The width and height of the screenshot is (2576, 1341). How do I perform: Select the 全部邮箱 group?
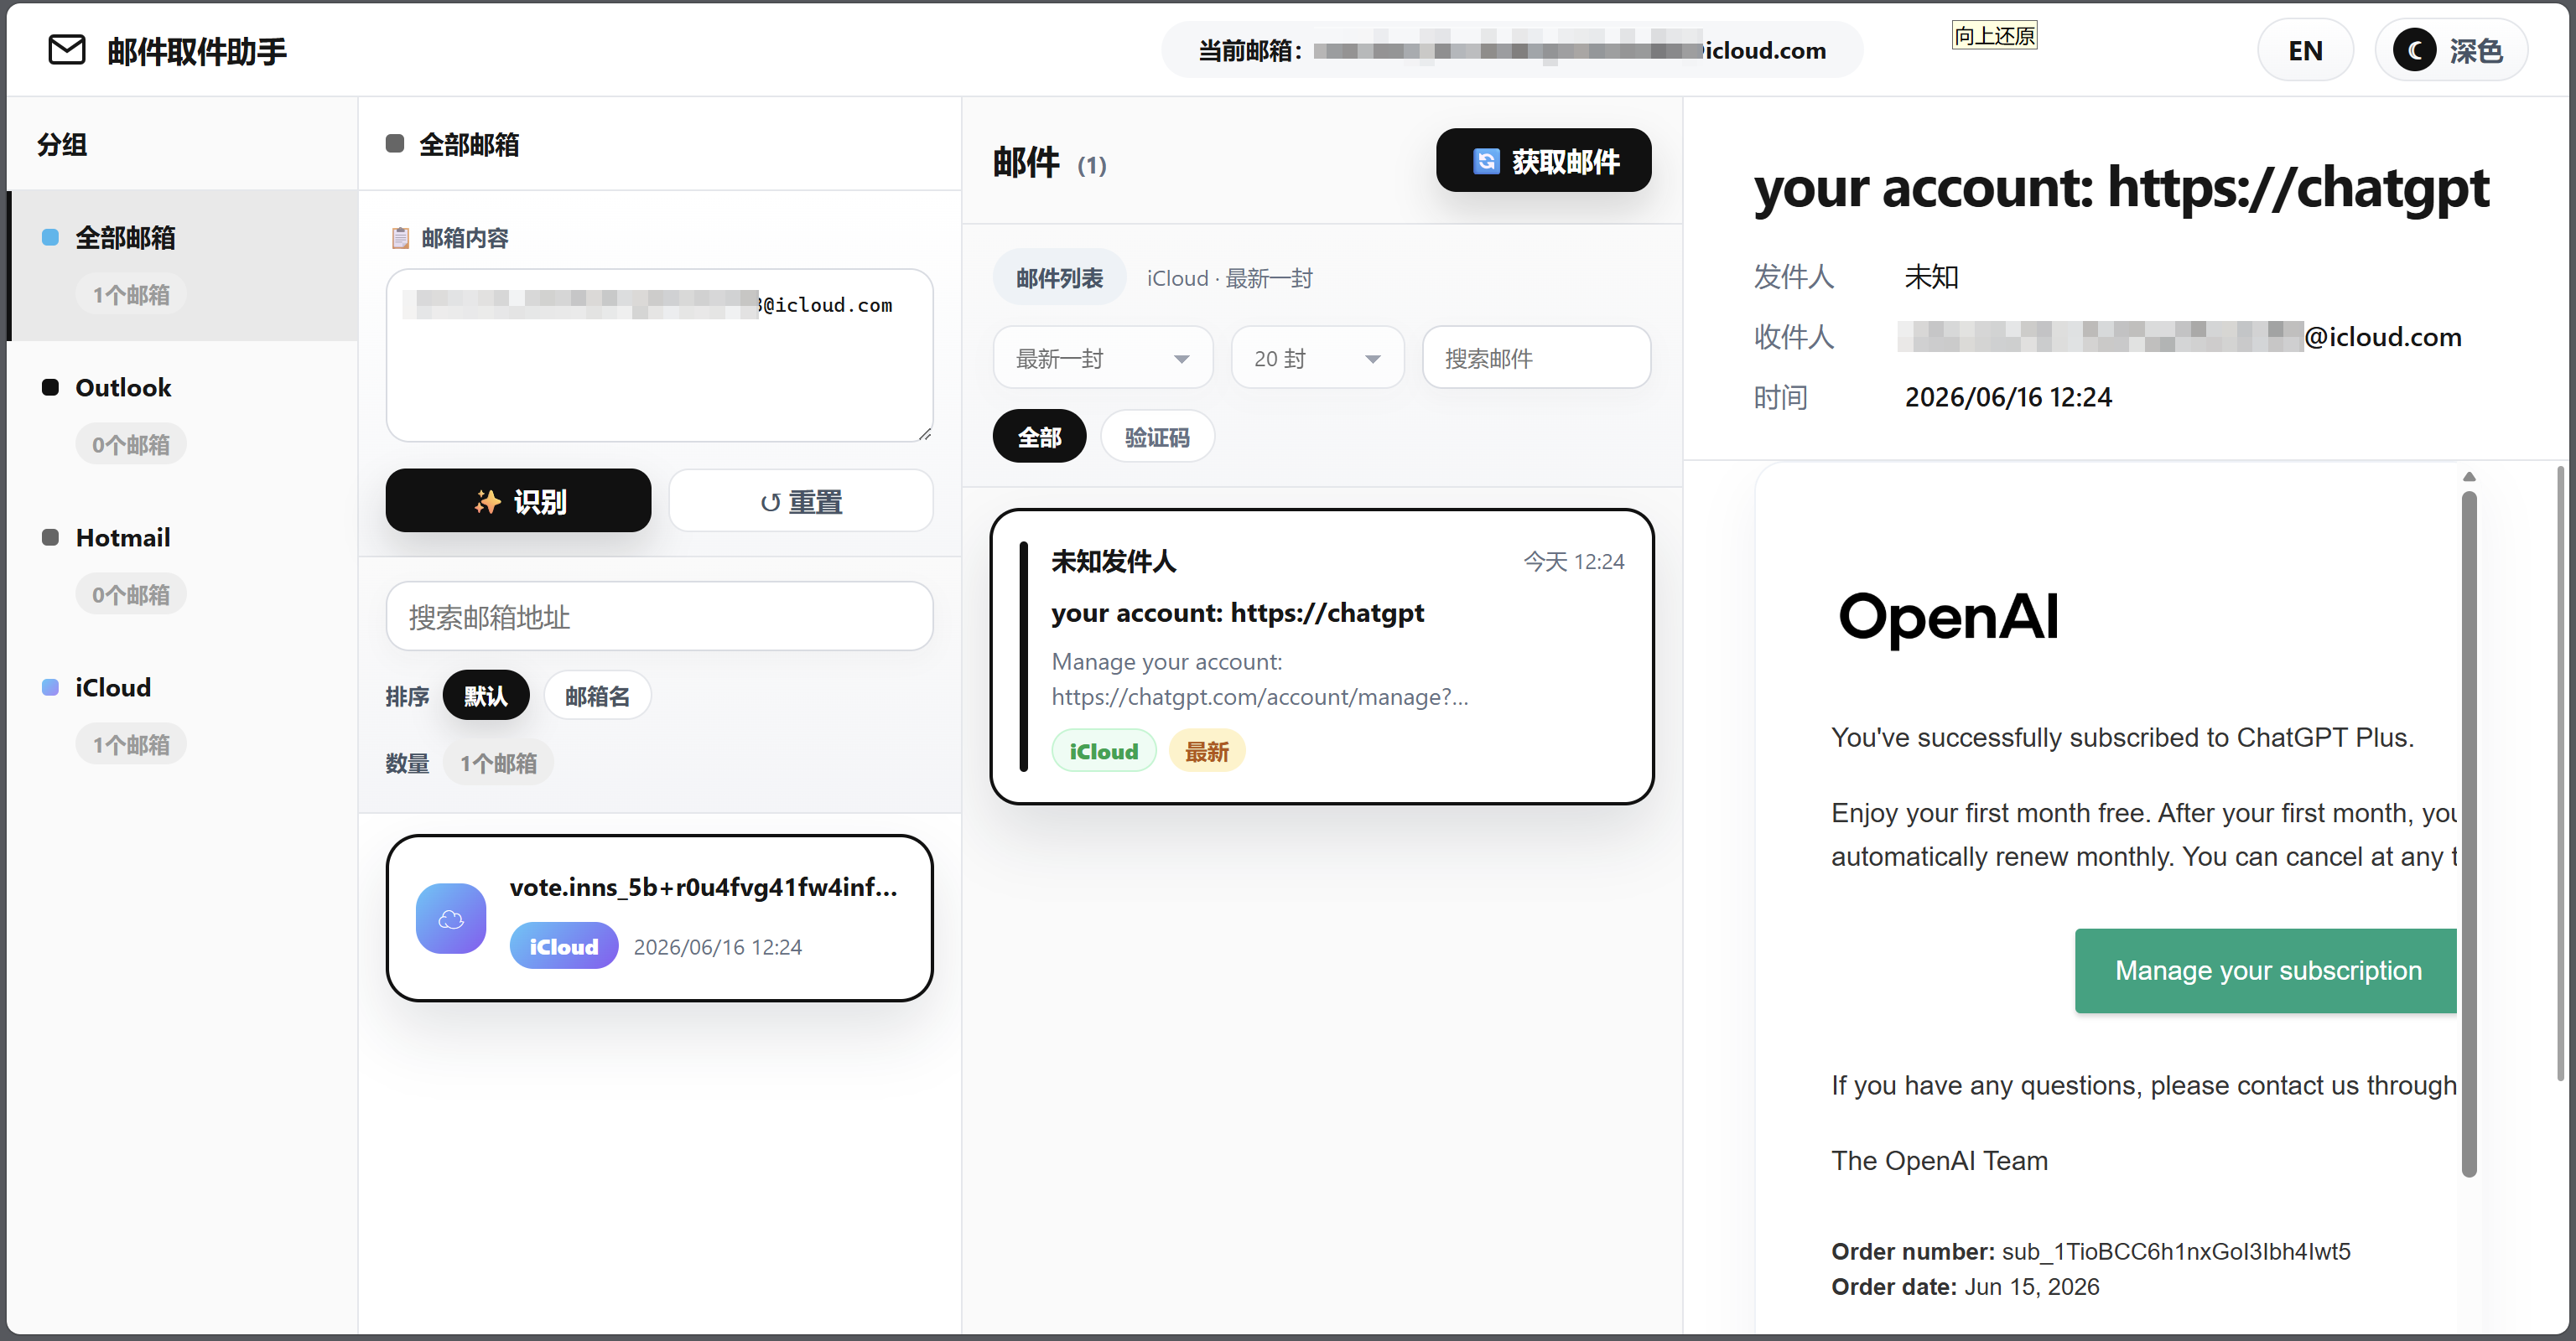click(x=182, y=265)
